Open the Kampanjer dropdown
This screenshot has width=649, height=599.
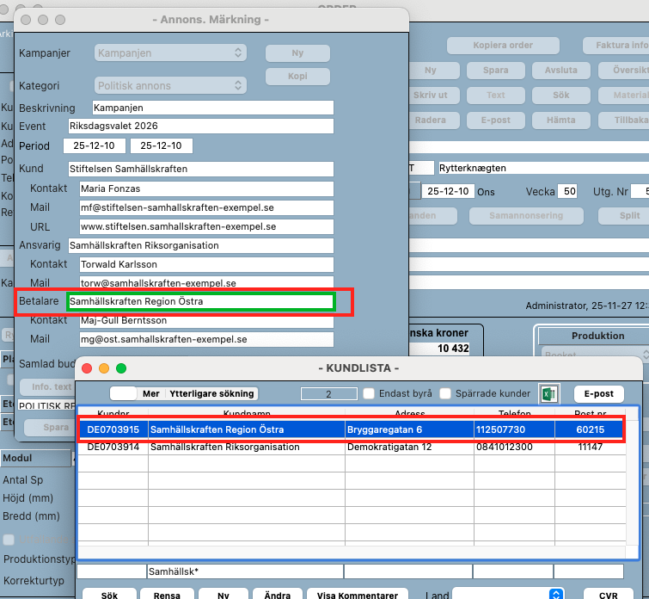170,52
